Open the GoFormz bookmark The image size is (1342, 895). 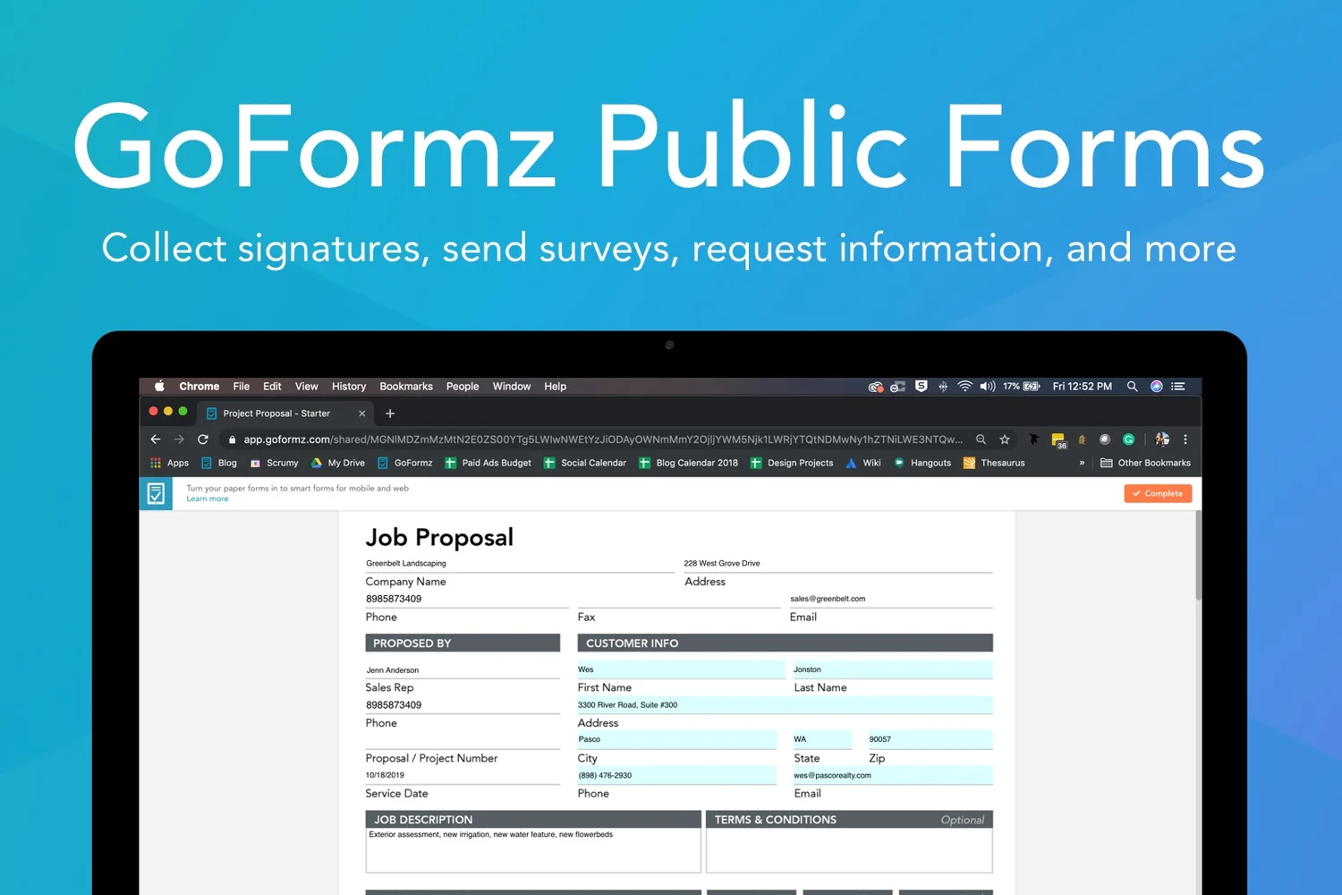click(x=404, y=463)
